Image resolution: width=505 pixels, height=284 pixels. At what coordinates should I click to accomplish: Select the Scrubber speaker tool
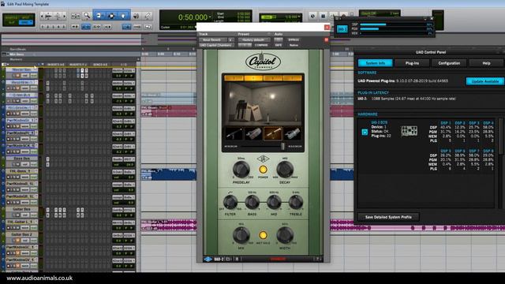[x=137, y=16]
